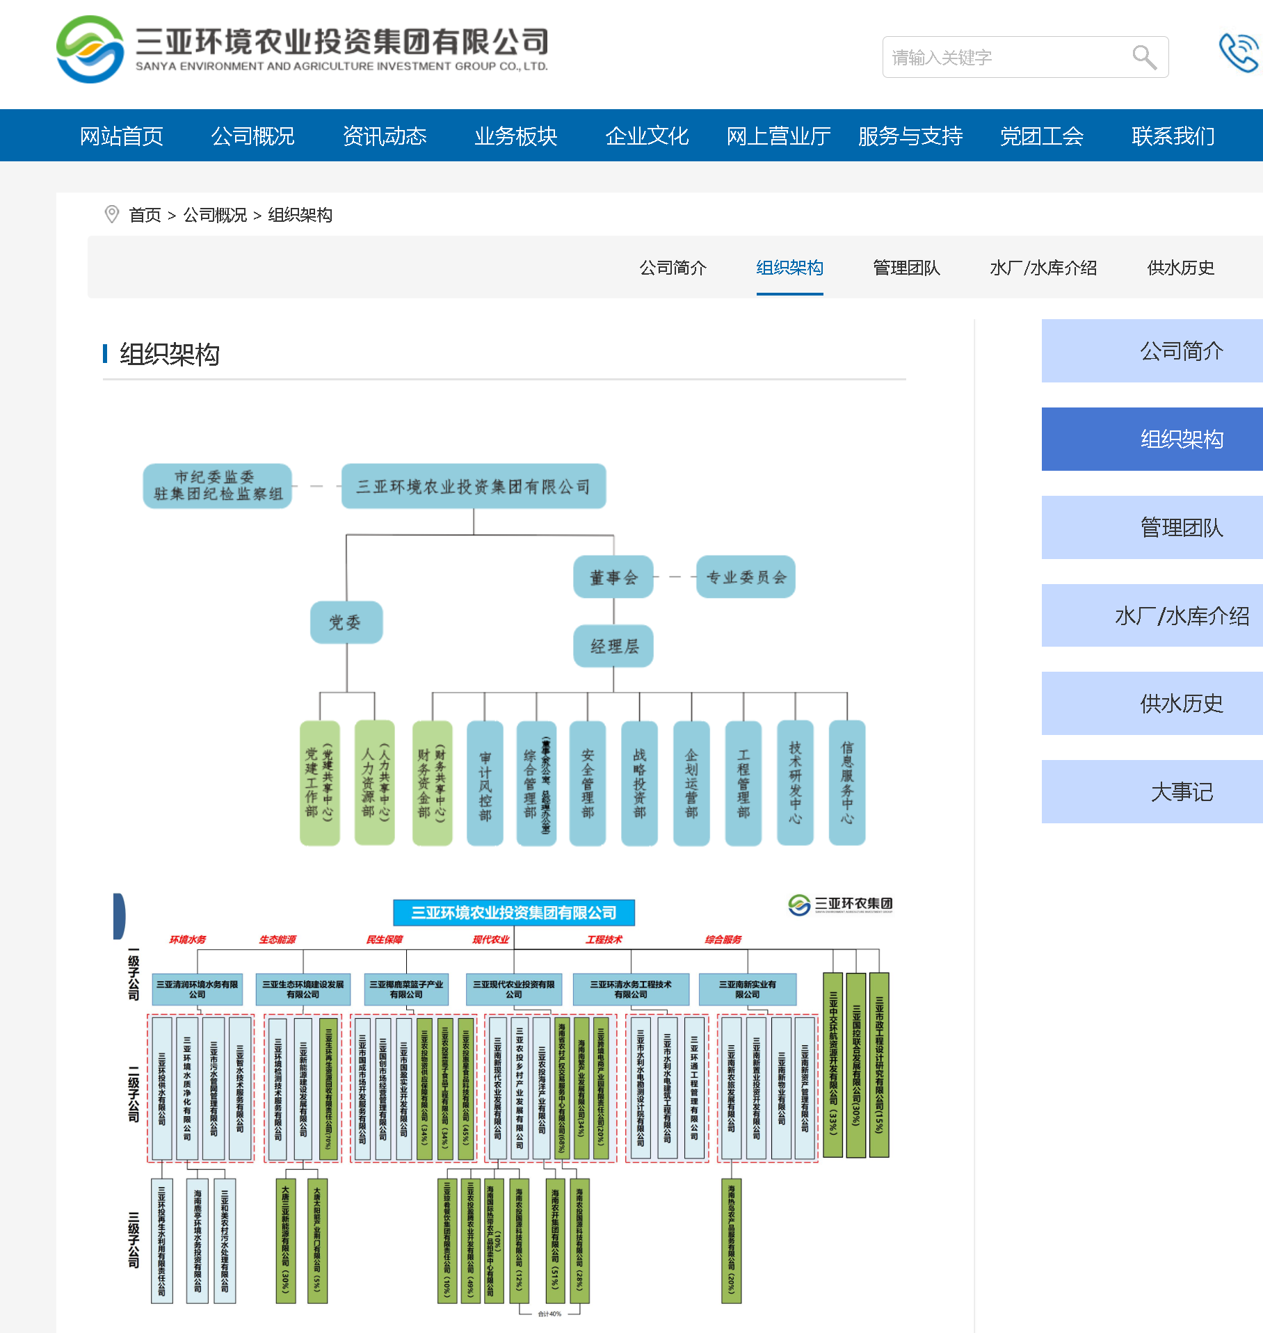Open 公司概况 in the main navigation
The image size is (1263, 1333).
253,136
